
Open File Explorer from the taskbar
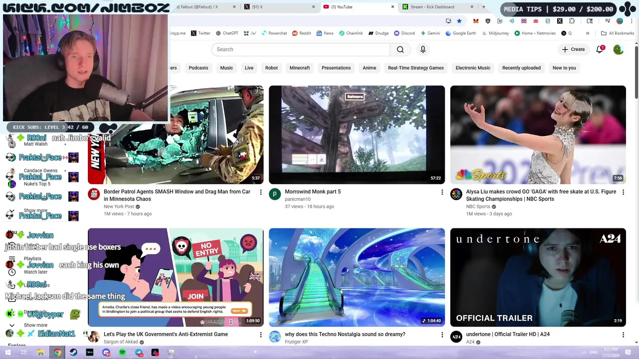(40, 353)
